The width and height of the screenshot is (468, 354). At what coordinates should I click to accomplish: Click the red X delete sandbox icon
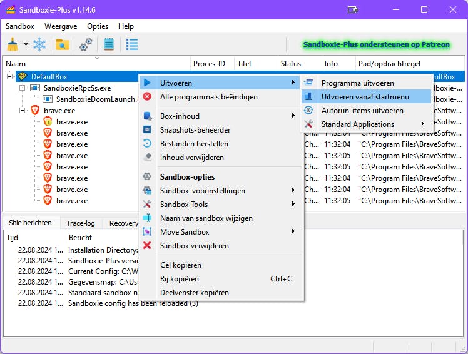tap(147, 245)
